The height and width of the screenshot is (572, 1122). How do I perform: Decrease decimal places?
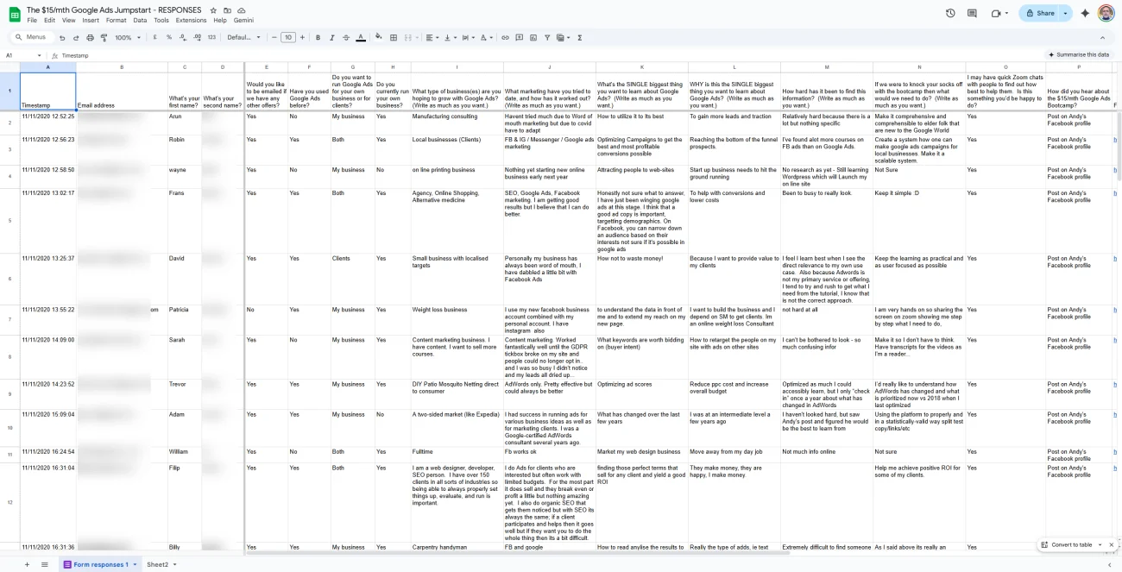183,38
